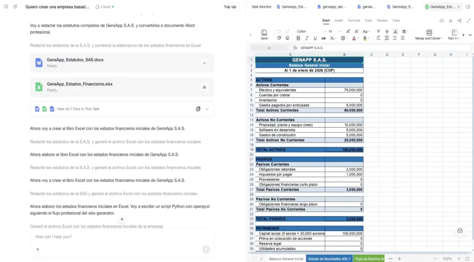Increase font size with the larger A icon
This screenshot has width=474, height=262.
[x=348, y=32]
